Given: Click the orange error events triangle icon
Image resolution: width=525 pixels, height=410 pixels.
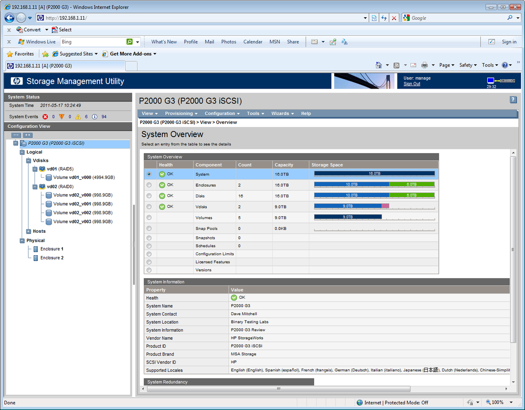Looking at the screenshot, I should tap(62, 117).
